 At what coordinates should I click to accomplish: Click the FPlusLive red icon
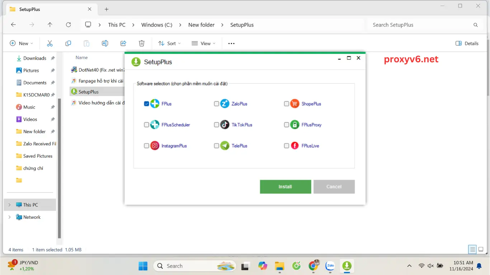[295, 146]
